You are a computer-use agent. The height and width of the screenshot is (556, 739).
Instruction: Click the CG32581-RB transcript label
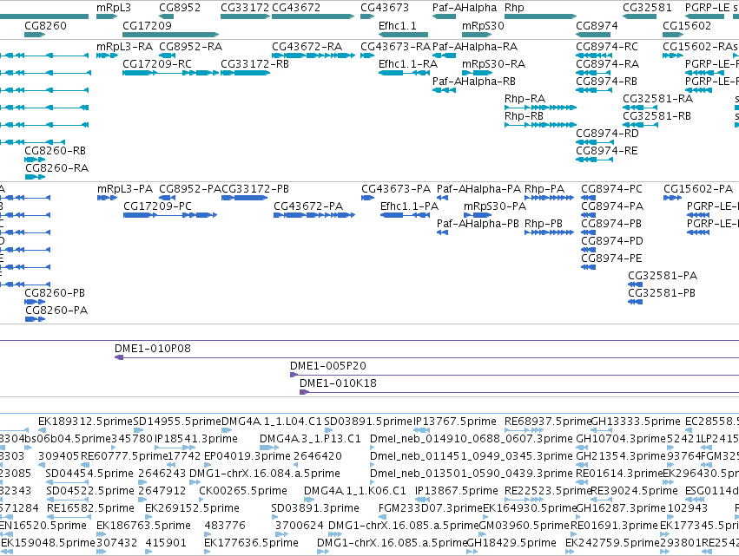(657, 116)
